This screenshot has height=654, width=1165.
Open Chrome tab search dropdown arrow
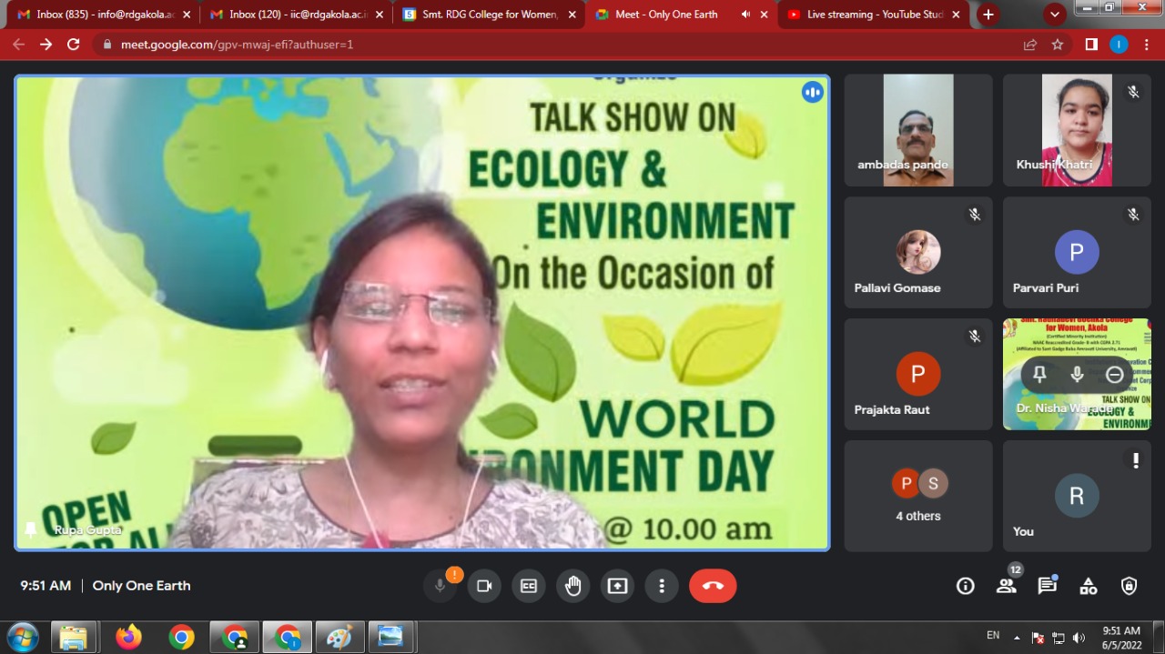pos(1055,15)
